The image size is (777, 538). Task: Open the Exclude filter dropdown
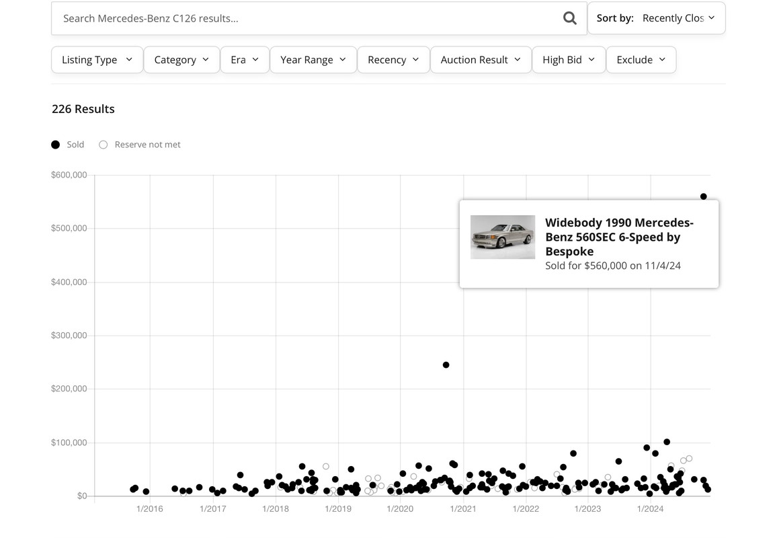click(641, 59)
